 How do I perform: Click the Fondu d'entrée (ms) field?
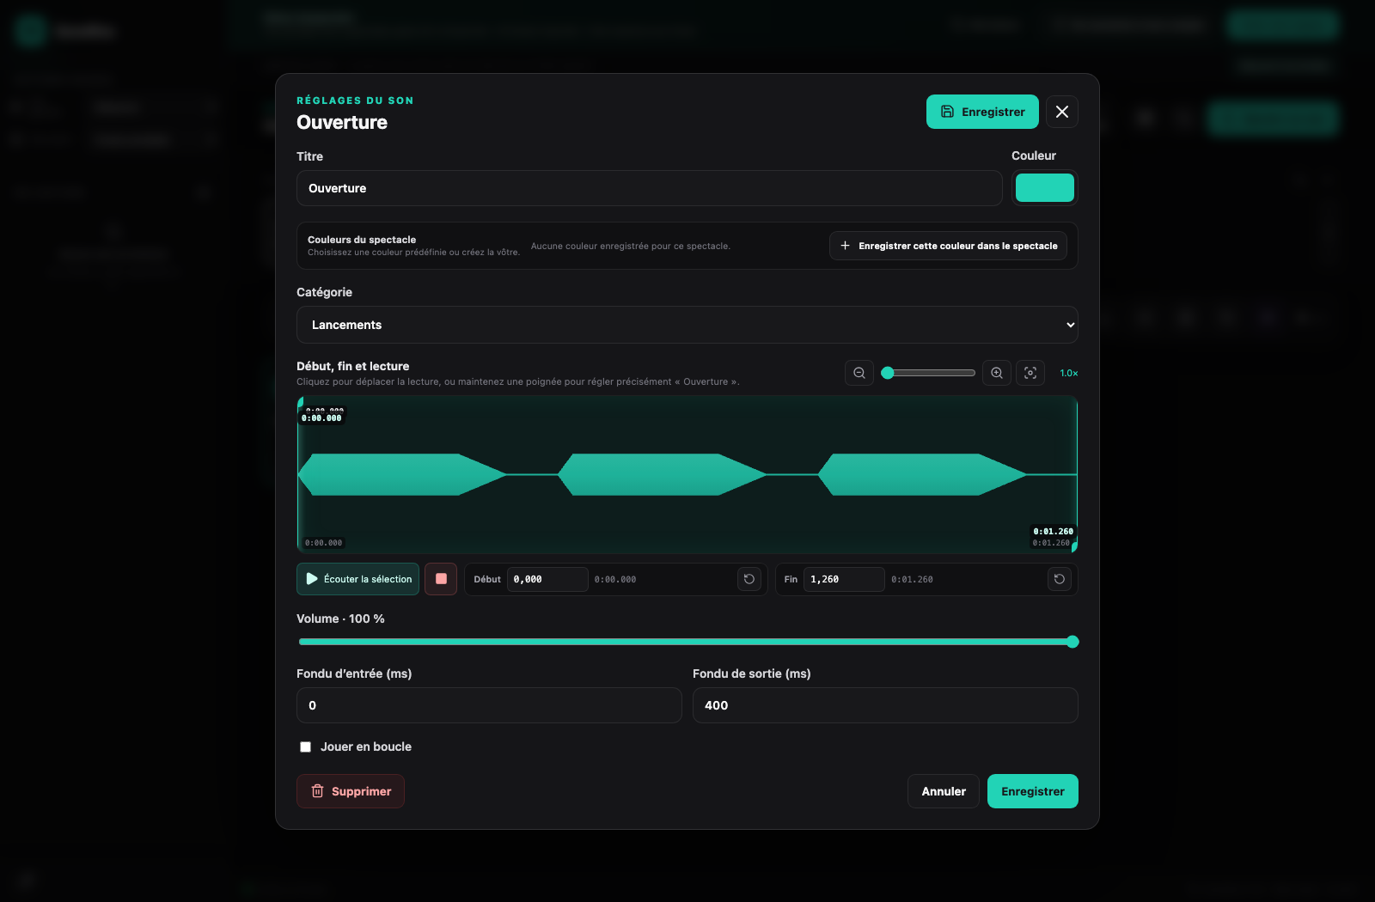tap(489, 705)
